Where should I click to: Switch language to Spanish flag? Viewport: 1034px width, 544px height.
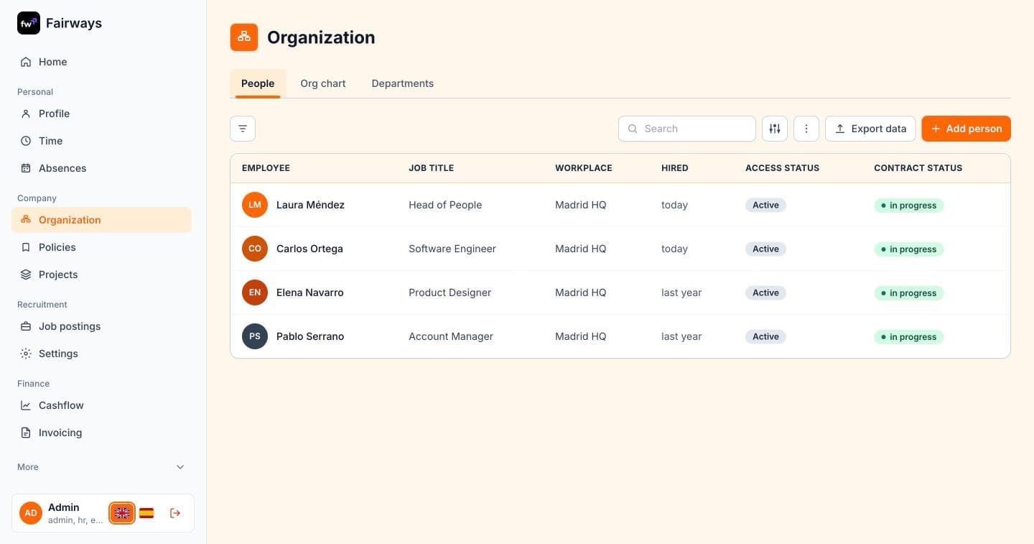tap(146, 513)
